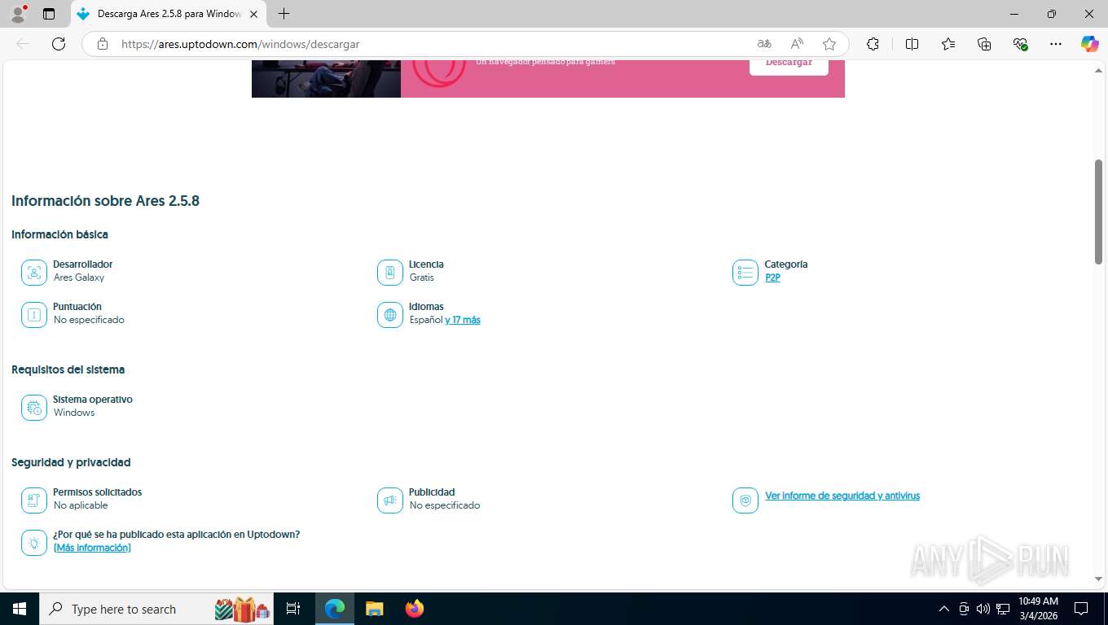
Task: Click the scrollbar down arrow
Action: [x=1098, y=579]
